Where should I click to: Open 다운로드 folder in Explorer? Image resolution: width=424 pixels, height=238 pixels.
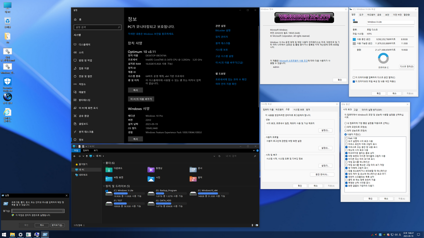point(114,169)
